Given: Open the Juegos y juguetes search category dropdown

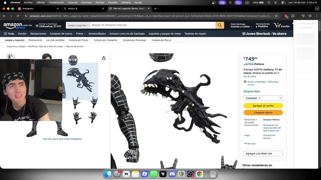Looking at the screenshot, I should click(78, 25).
